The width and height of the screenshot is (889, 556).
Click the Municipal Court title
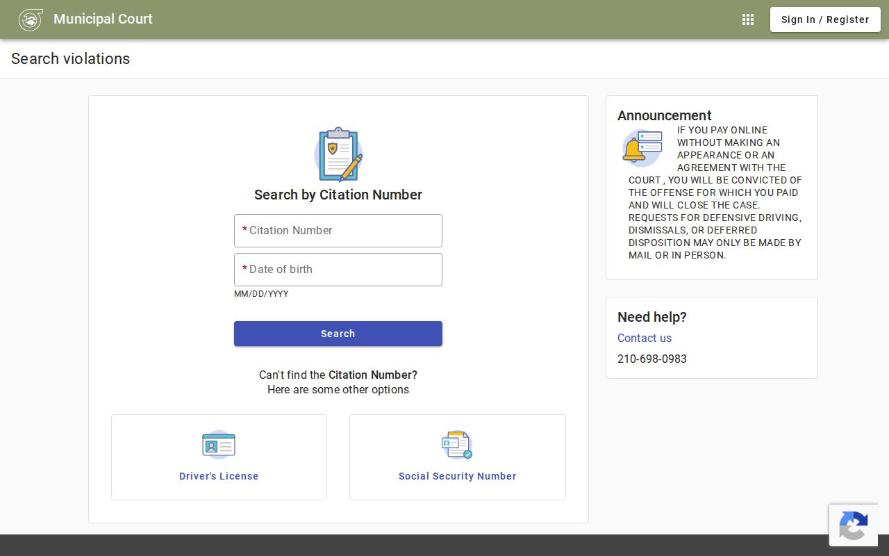[103, 19]
